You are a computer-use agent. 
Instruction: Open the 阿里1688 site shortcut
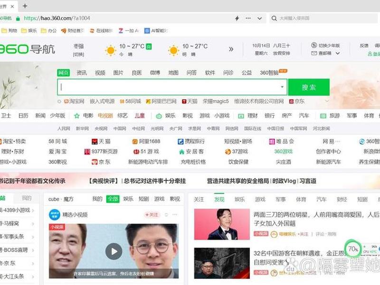click(146, 141)
